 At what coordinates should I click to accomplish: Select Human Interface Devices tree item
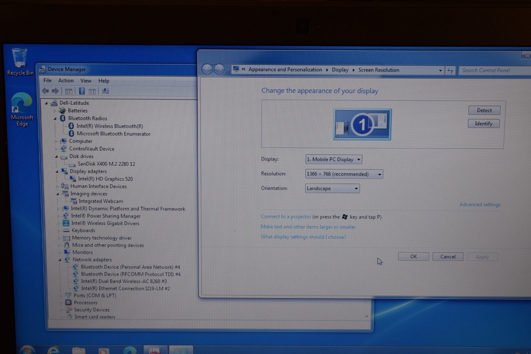pos(98,186)
